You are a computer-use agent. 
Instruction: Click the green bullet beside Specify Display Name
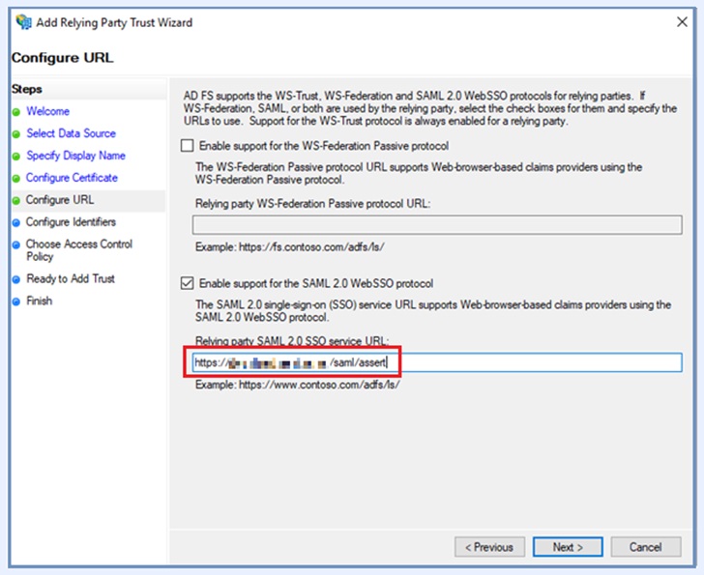(x=16, y=157)
